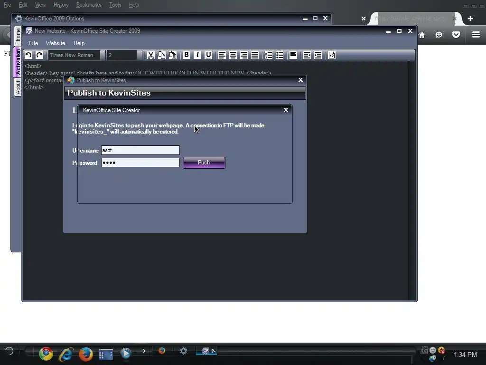Click the <html> line in the editor
This screenshot has height=365, width=486.
(33, 66)
